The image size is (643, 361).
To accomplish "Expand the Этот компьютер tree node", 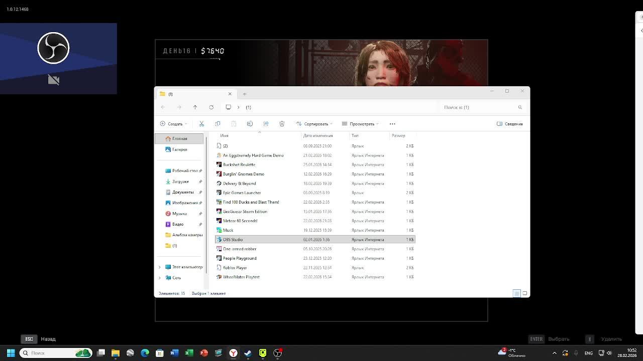I will tap(160, 267).
